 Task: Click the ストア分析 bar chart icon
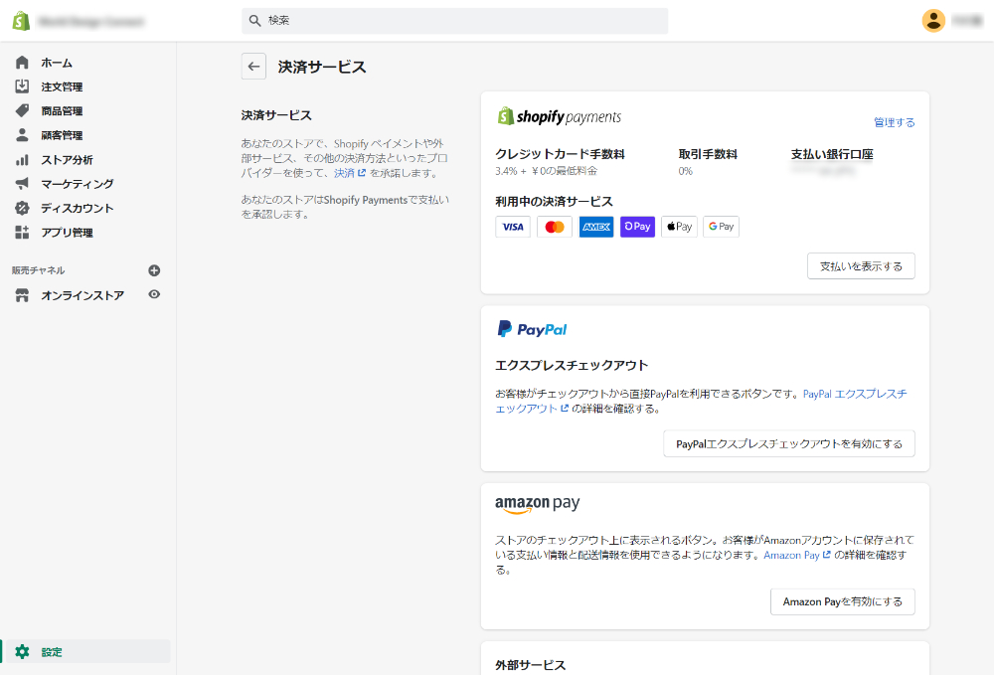(22, 159)
